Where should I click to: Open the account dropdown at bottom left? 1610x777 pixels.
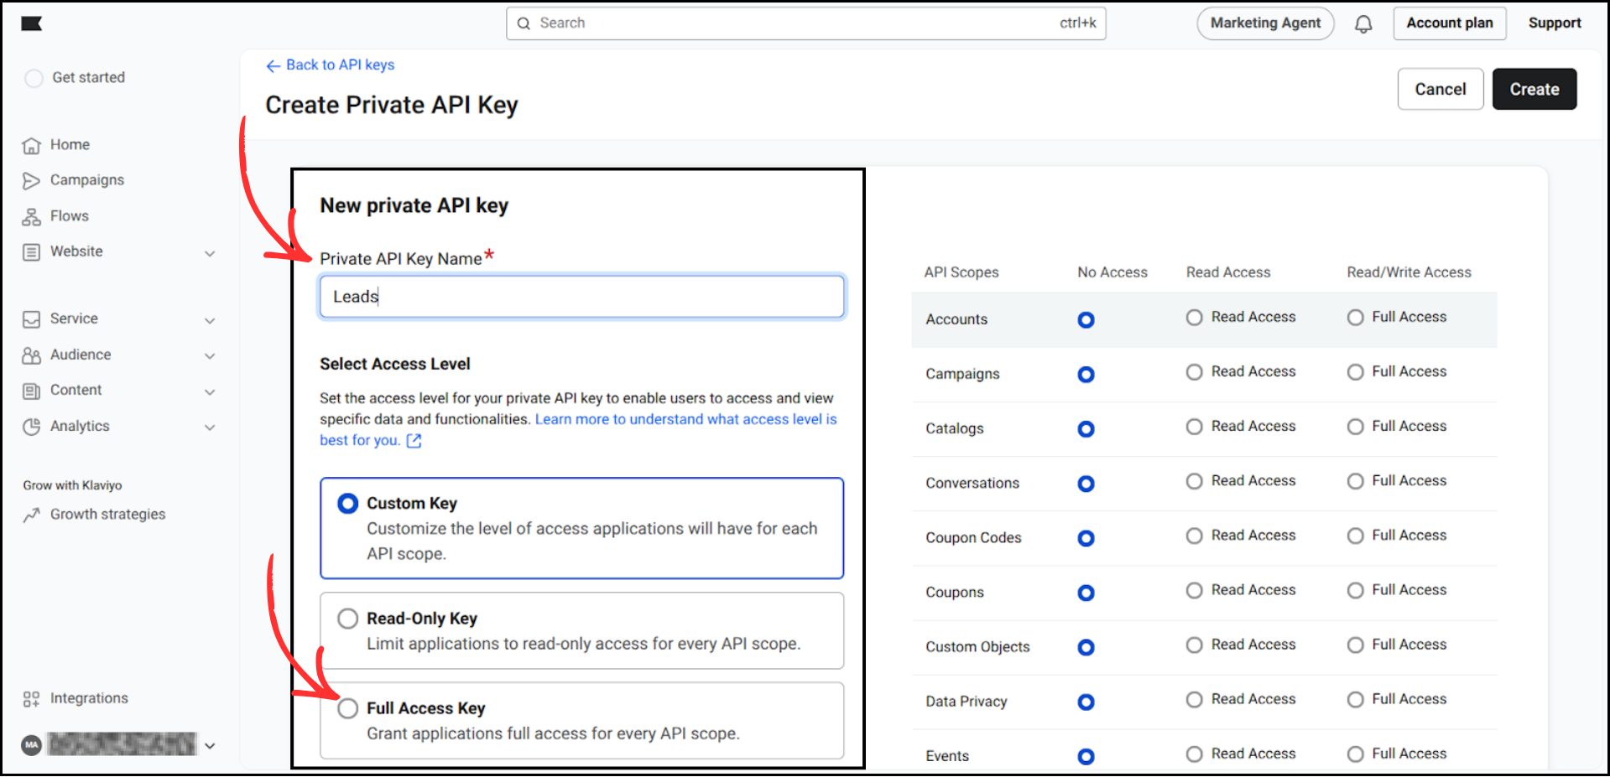[210, 745]
